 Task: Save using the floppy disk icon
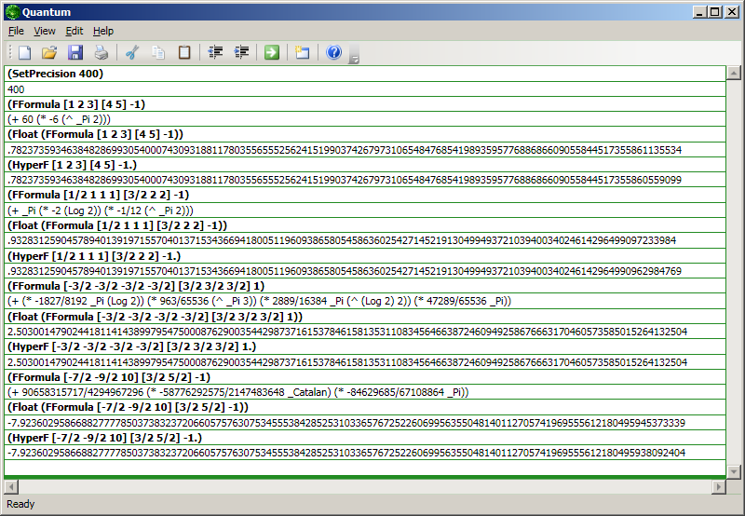pos(75,52)
